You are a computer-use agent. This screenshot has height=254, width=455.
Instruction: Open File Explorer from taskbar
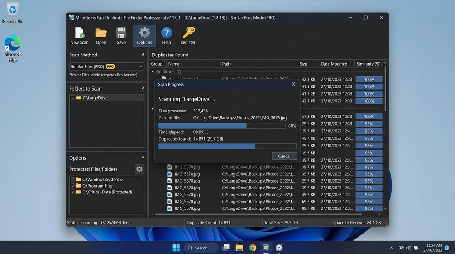click(239, 248)
